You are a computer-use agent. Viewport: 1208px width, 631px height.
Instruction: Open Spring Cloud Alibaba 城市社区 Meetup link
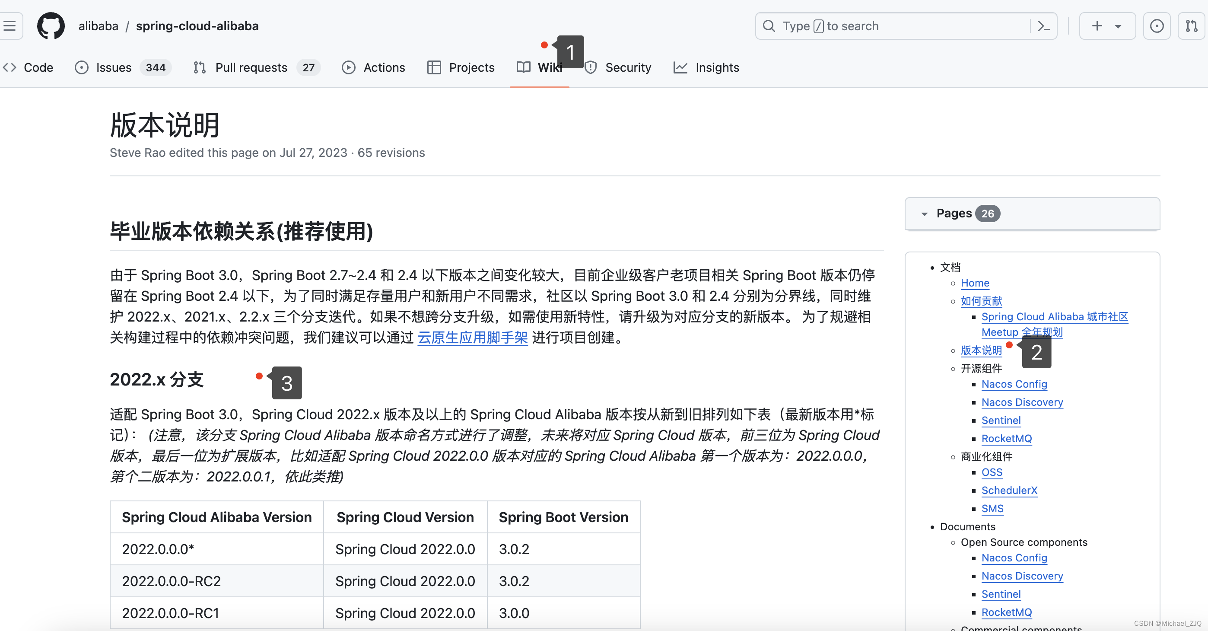1055,324
